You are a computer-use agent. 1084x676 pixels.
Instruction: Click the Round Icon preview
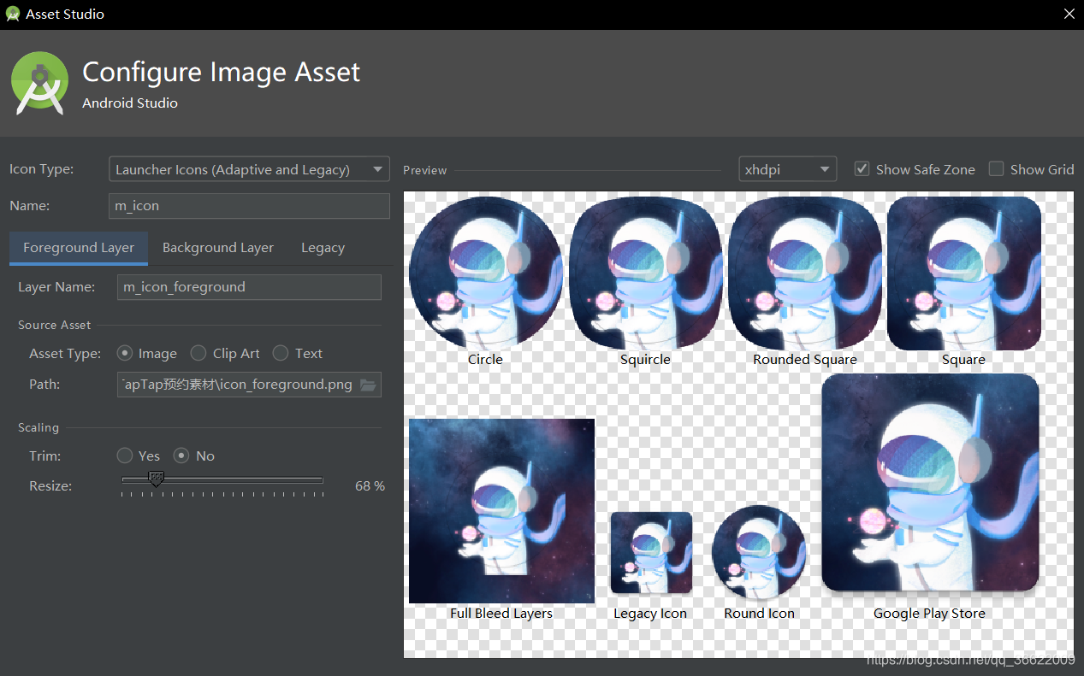click(x=759, y=553)
